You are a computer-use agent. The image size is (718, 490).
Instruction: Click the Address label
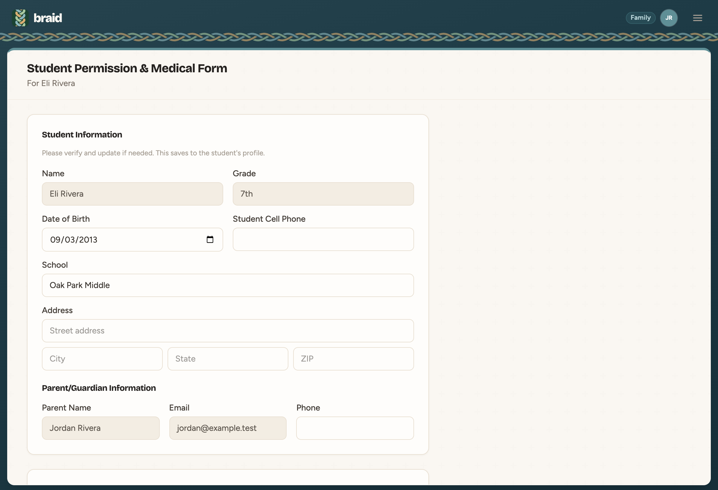pos(57,310)
